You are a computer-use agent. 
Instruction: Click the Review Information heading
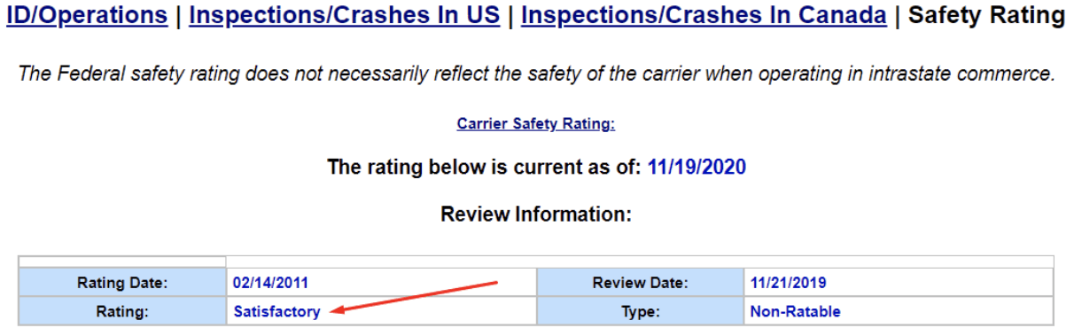point(536,215)
